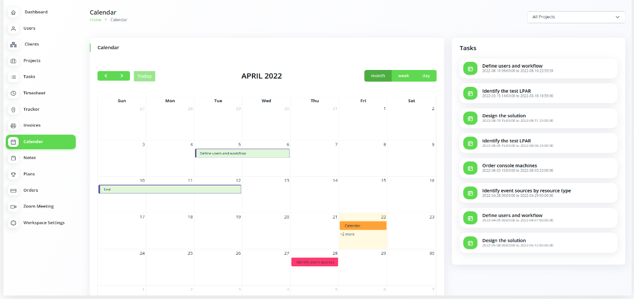Click the Plans trophy icon
Viewport: 634px width, 299px height.
click(13, 174)
